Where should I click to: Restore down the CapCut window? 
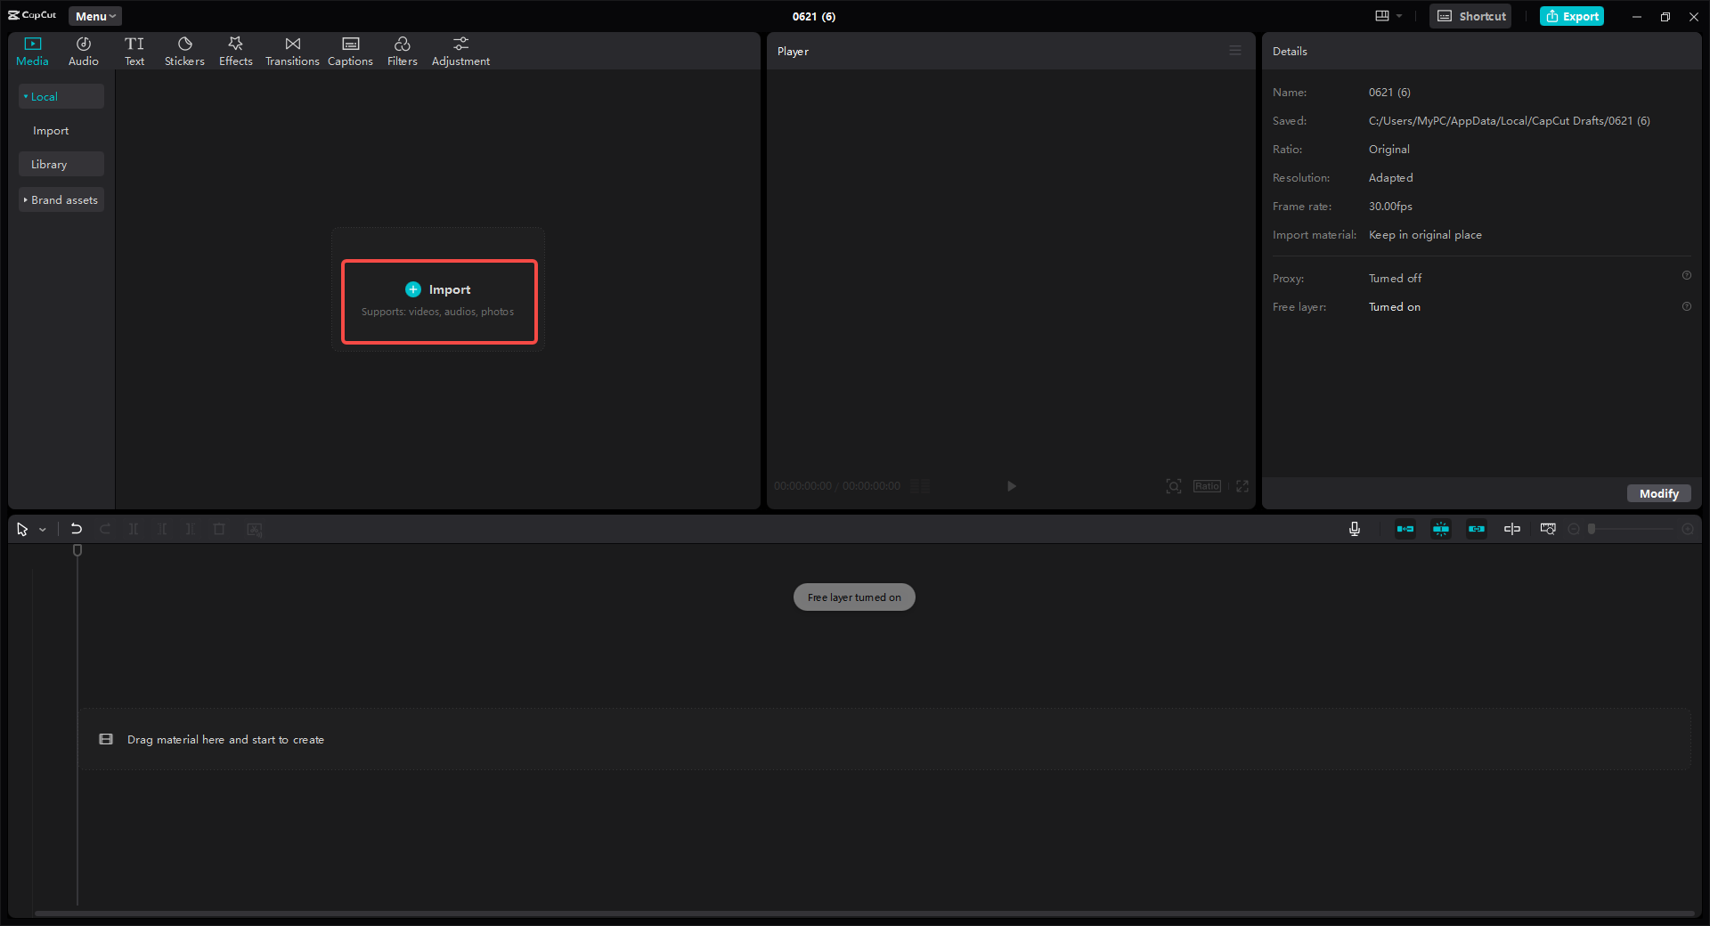pyautogui.click(x=1665, y=16)
